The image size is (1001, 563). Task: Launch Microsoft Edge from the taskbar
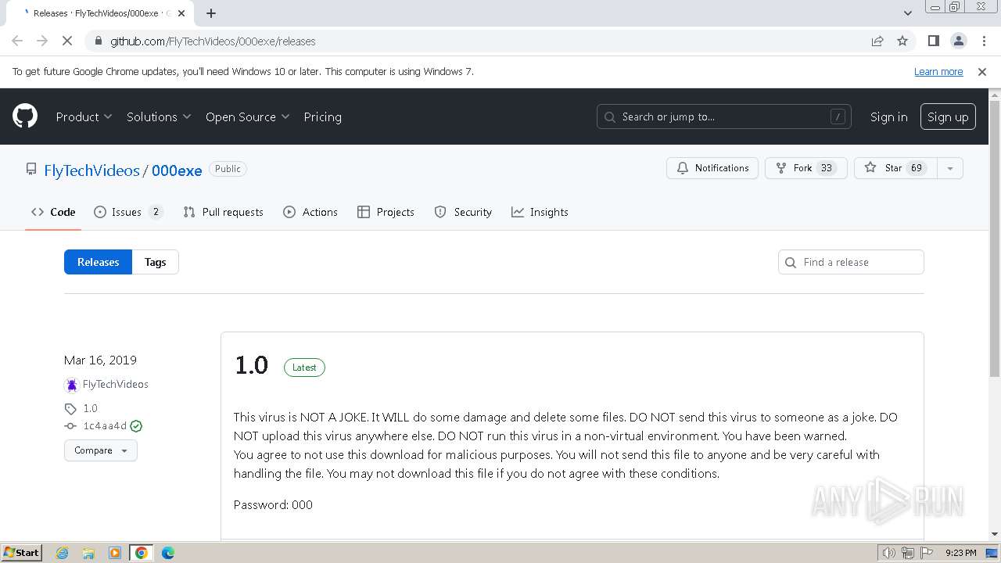(168, 553)
